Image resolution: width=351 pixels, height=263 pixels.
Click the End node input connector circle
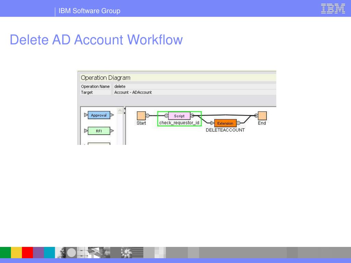[x=256, y=116]
